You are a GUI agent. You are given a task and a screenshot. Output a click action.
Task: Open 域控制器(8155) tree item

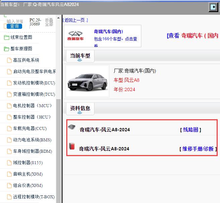click(28, 162)
